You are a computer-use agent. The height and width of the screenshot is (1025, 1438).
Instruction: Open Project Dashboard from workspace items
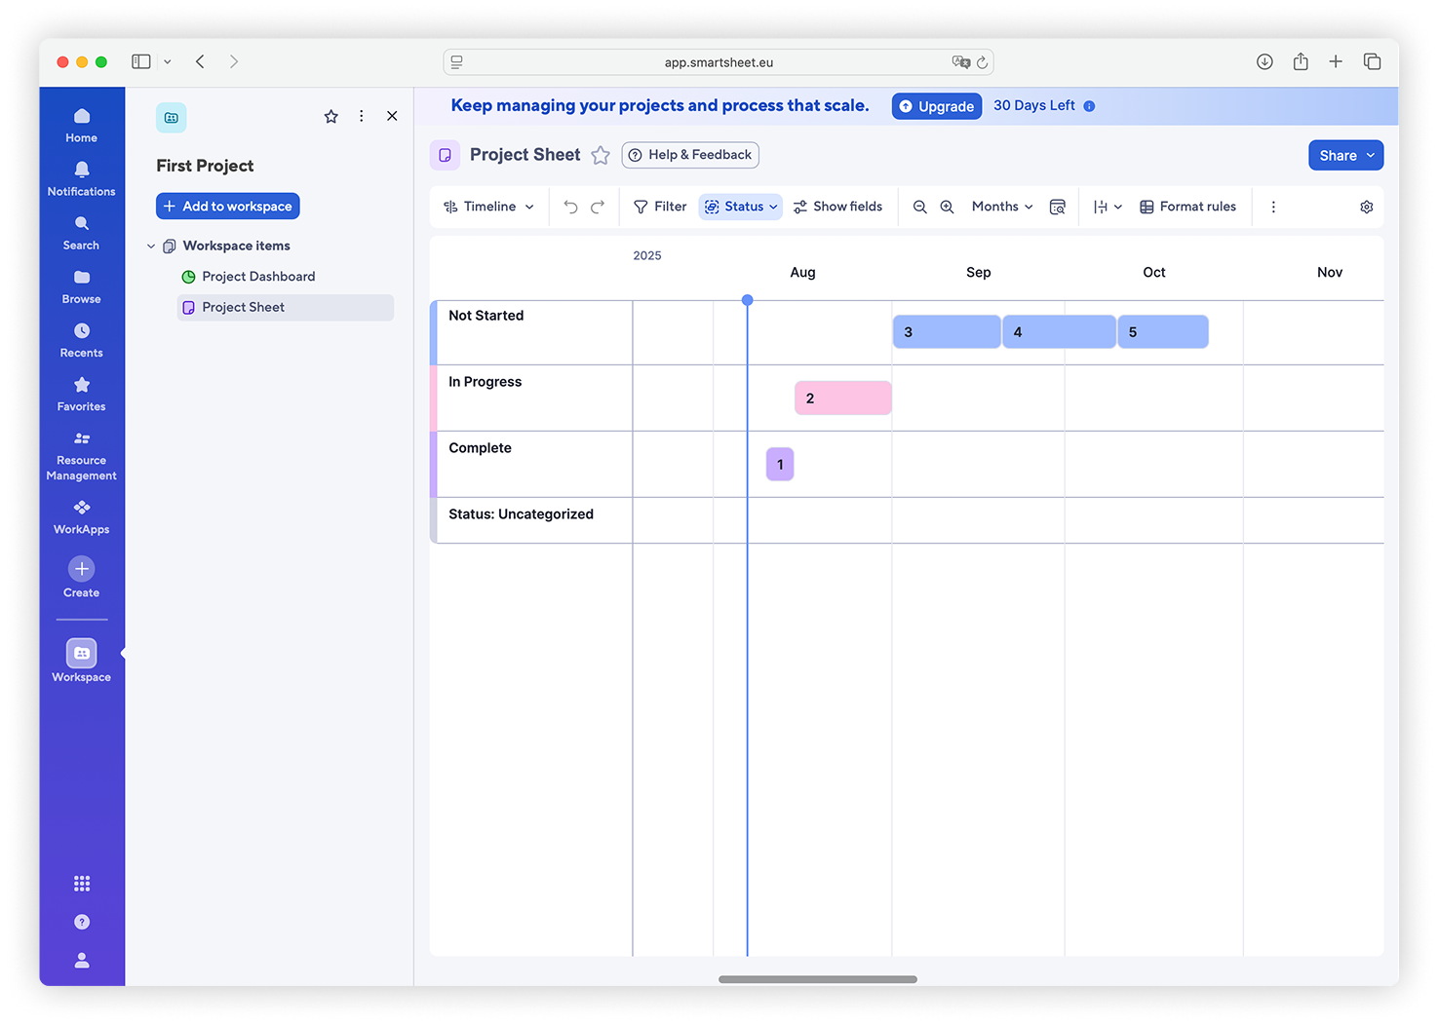coord(257,276)
